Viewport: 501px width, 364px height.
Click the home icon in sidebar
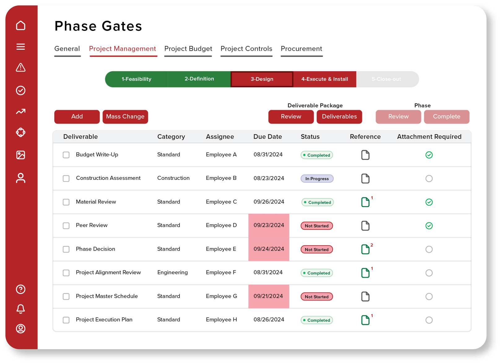pos(21,25)
